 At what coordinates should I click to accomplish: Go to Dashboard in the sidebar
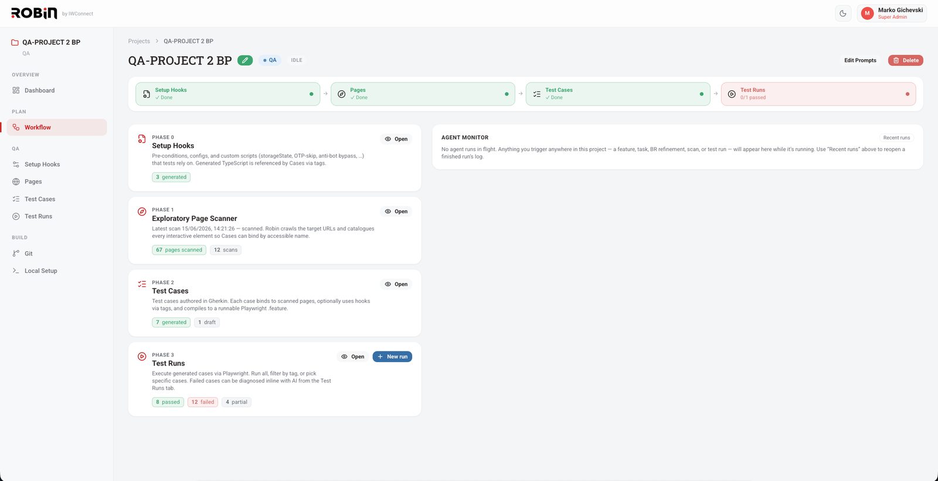click(x=57, y=90)
